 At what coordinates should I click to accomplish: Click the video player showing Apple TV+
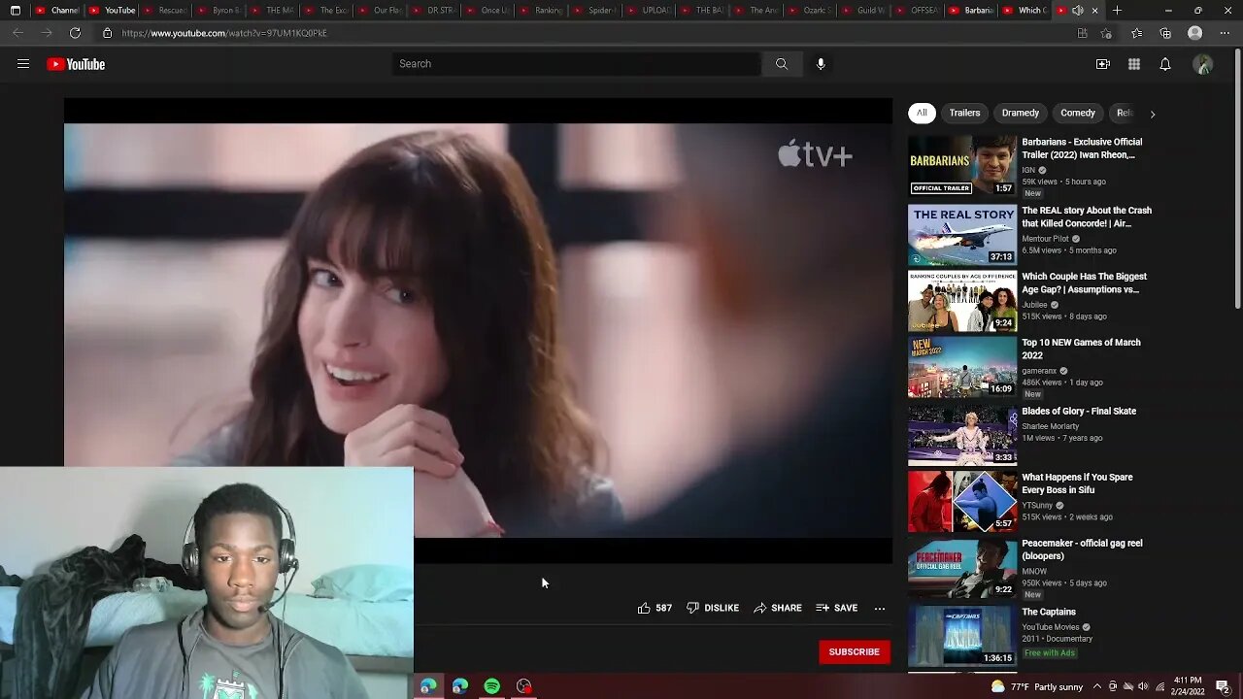coord(478,330)
